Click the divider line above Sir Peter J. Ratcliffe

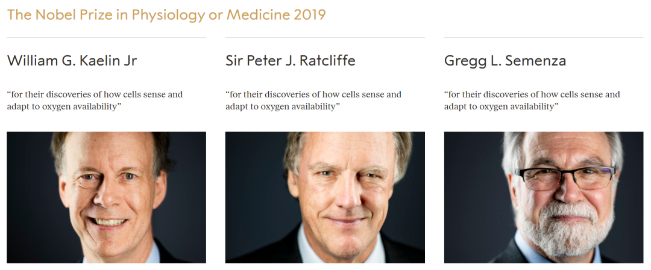pyautogui.click(x=325, y=38)
